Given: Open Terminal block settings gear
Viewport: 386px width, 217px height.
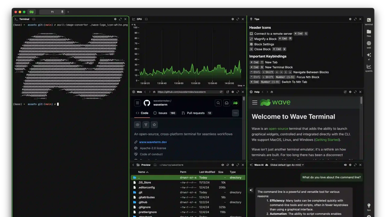Looking at the screenshot, I should click(115, 19).
